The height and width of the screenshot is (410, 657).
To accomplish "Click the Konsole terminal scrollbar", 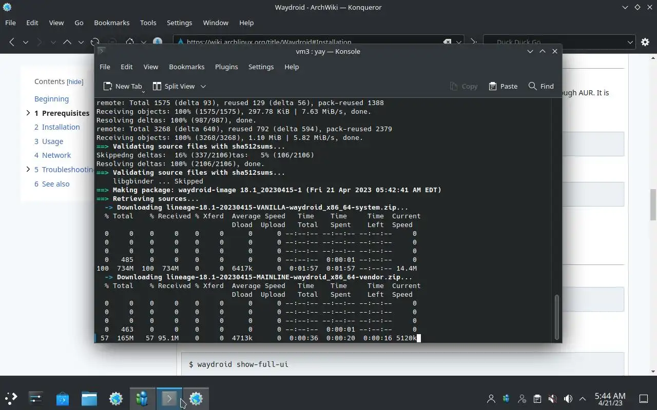I will pos(557,317).
